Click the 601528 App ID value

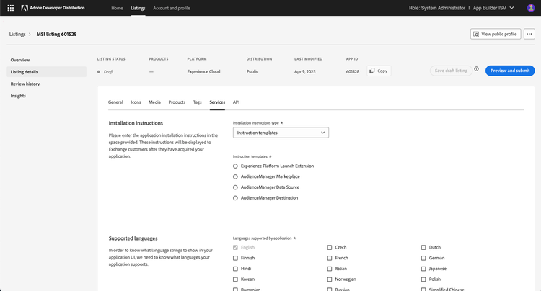pos(353,71)
